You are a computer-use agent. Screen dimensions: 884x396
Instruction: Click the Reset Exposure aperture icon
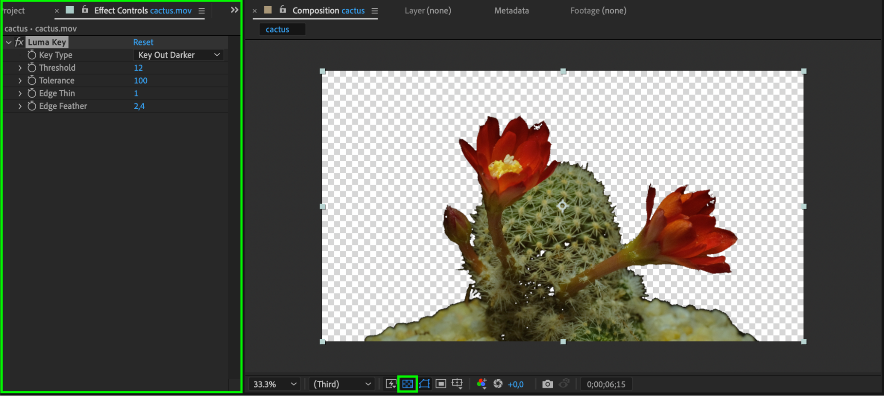tap(498, 384)
